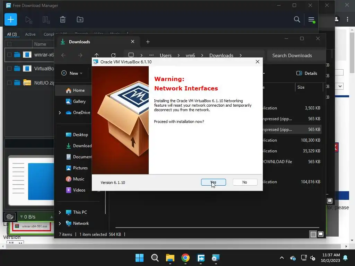
Task: Expand the This PC tree node
Action: click(x=60, y=212)
